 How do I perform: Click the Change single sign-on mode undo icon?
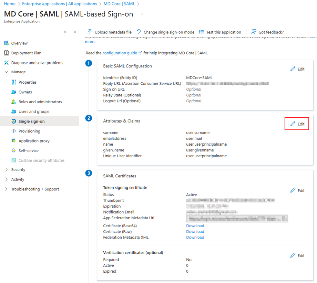click(139, 32)
